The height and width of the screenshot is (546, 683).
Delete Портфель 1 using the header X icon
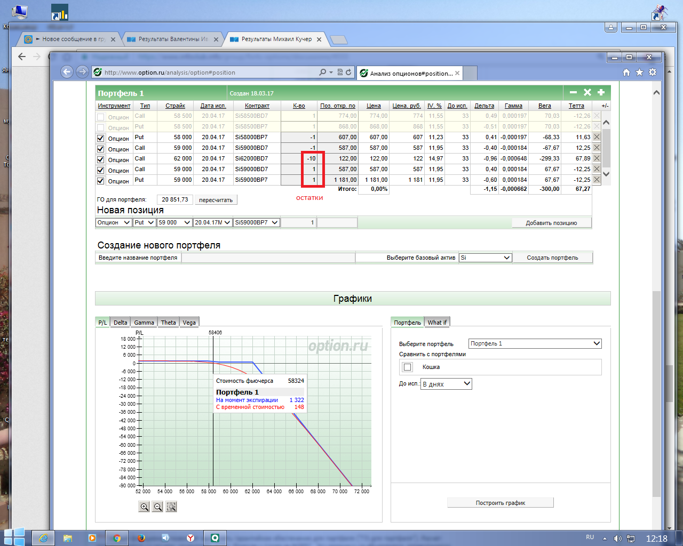[587, 93]
